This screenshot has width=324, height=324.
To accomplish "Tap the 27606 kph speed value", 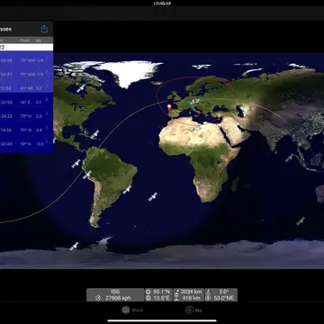I will (x=119, y=298).
